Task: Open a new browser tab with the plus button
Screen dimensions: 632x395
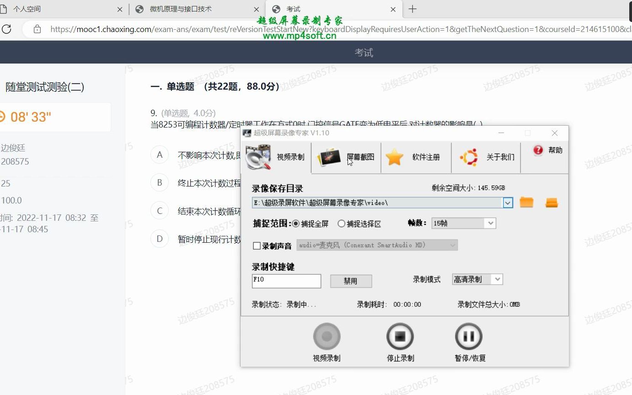Action: [x=412, y=9]
